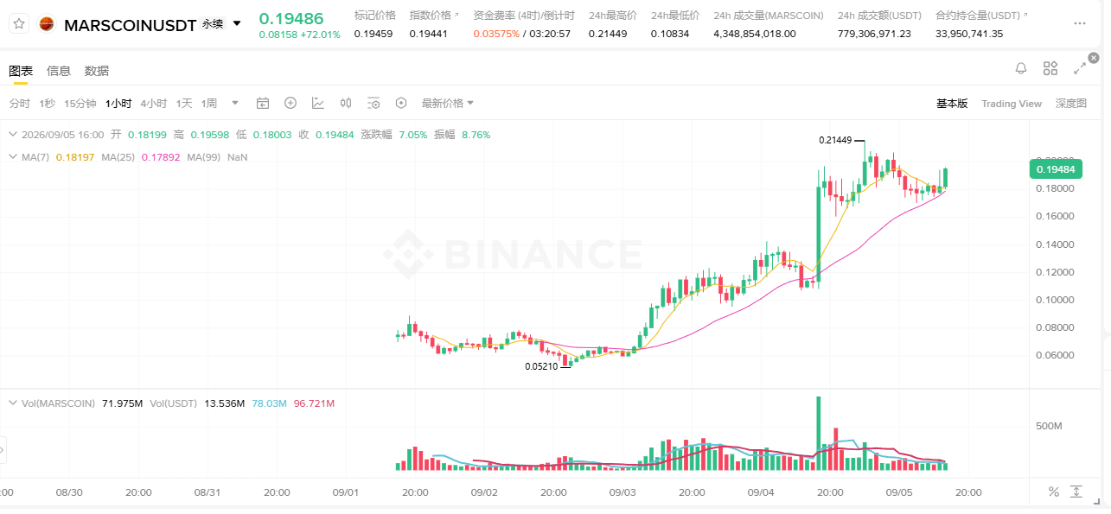Screen dimensions: 1111x514
Task: Open the price alert bell icon
Action: [1021, 68]
